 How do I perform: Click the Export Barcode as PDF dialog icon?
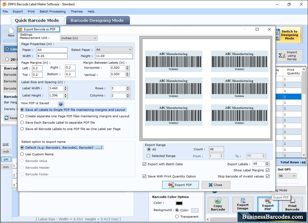(x=21, y=29)
